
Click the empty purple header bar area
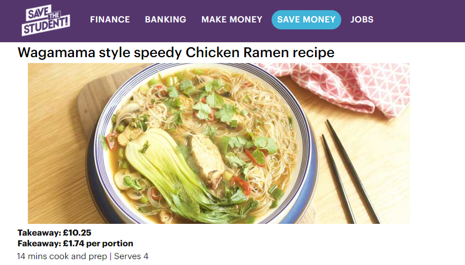pos(418,21)
